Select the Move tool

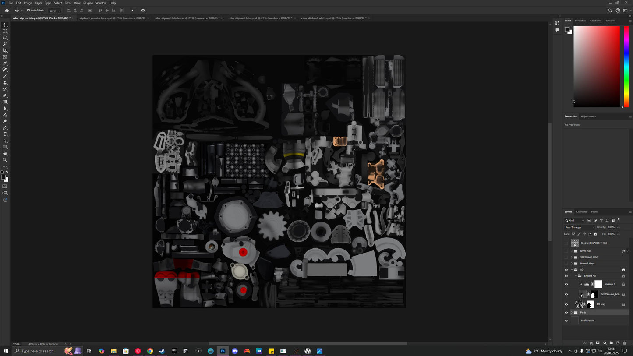(5, 25)
